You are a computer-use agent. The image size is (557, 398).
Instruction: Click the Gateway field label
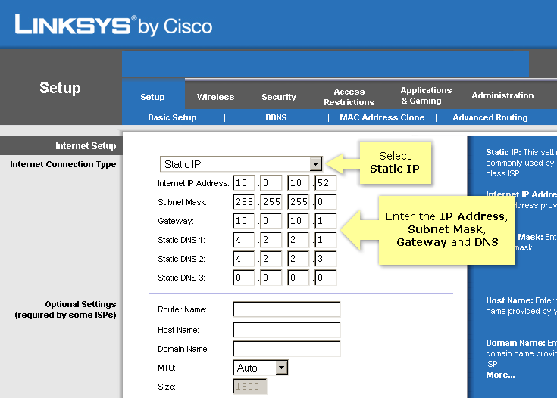176,222
